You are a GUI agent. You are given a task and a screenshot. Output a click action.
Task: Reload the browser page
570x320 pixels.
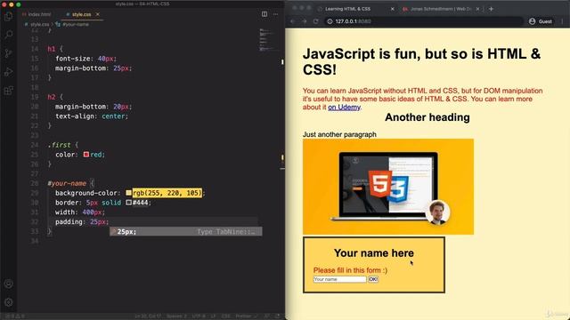click(x=315, y=21)
